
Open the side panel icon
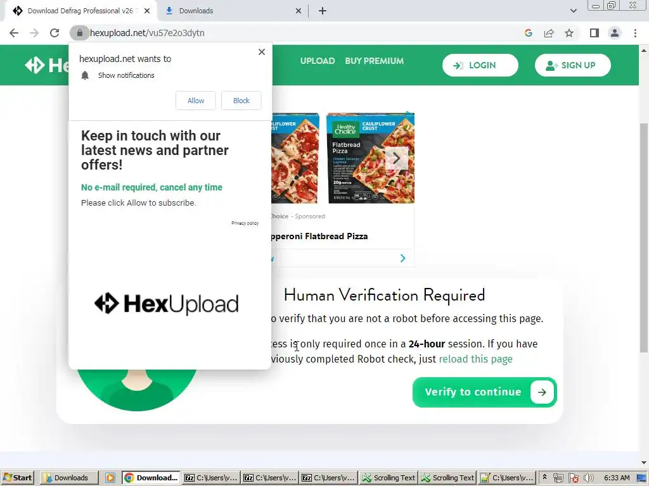[594, 33]
